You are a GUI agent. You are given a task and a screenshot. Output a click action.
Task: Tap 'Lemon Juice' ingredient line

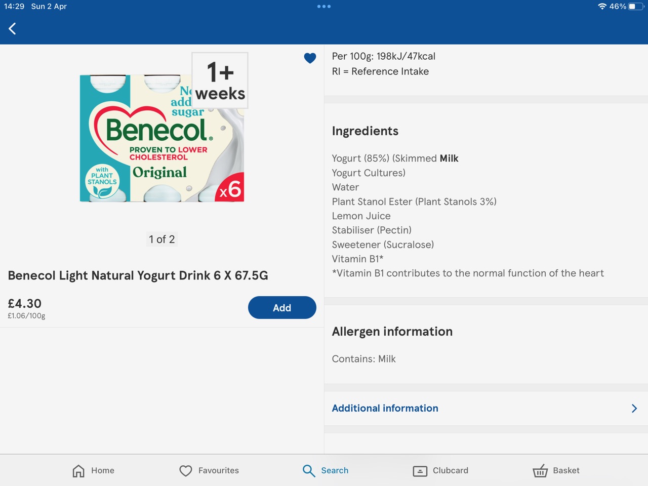click(x=361, y=216)
